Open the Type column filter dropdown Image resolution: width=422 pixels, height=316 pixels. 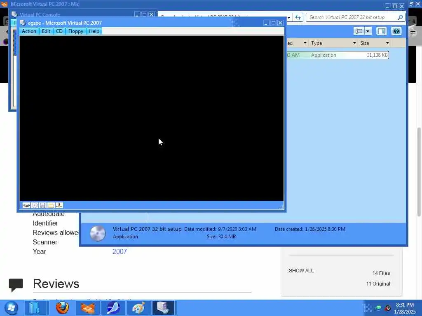click(354, 43)
